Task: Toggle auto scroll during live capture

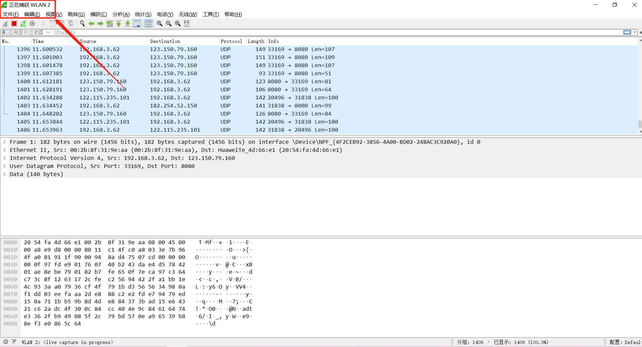Action: click(x=137, y=24)
